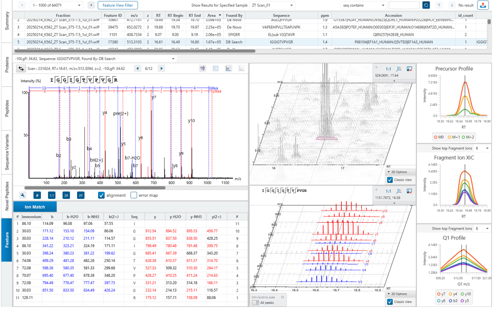Click the search magnifier button
The height and width of the screenshot is (309, 493).
(427, 5)
